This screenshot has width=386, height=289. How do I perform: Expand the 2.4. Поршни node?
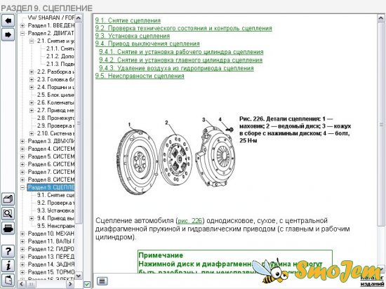[32, 87]
